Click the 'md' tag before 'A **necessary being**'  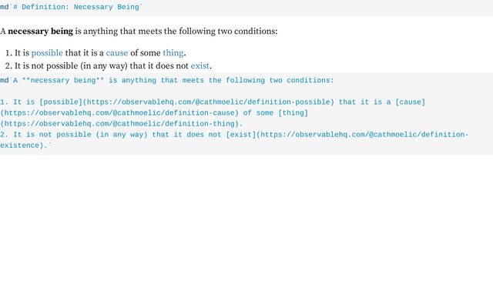pos(5,80)
